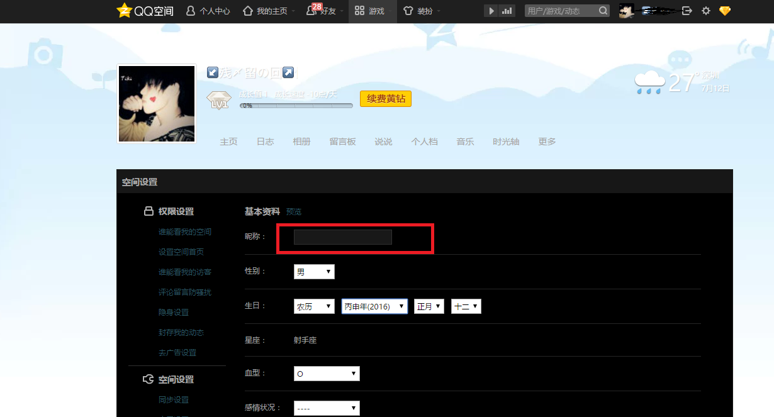The width and height of the screenshot is (774, 417).
Task: Open the birth month dropdown showing 正月
Action: pyautogui.click(x=429, y=306)
